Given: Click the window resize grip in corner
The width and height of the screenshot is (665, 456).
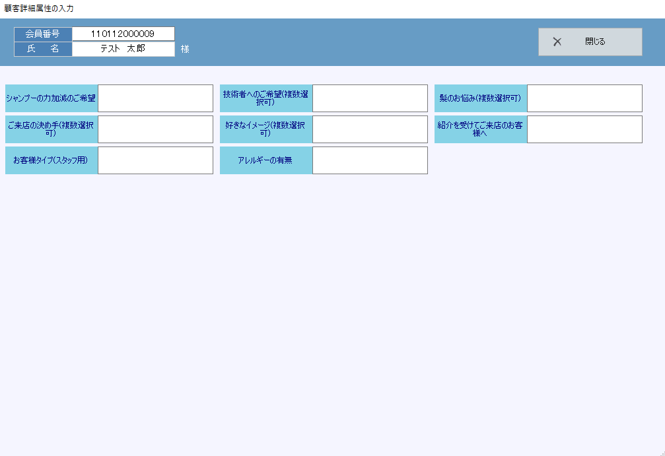Looking at the screenshot, I should tap(661, 452).
